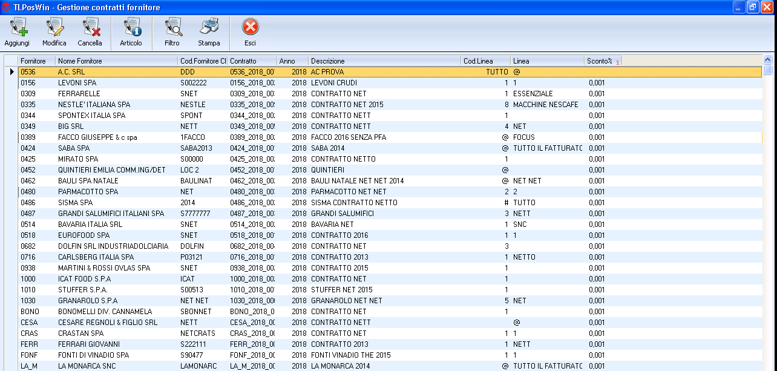Click the TLPosWin application icon in title bar
The height and width of the screenshot is (371, 777).
pos(6,7)
